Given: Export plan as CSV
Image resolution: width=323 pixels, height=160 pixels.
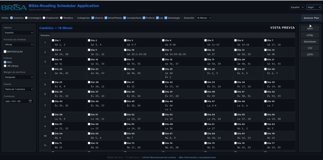Looking at the screenshot, I should pyautogui.click(x=310, y=48).
